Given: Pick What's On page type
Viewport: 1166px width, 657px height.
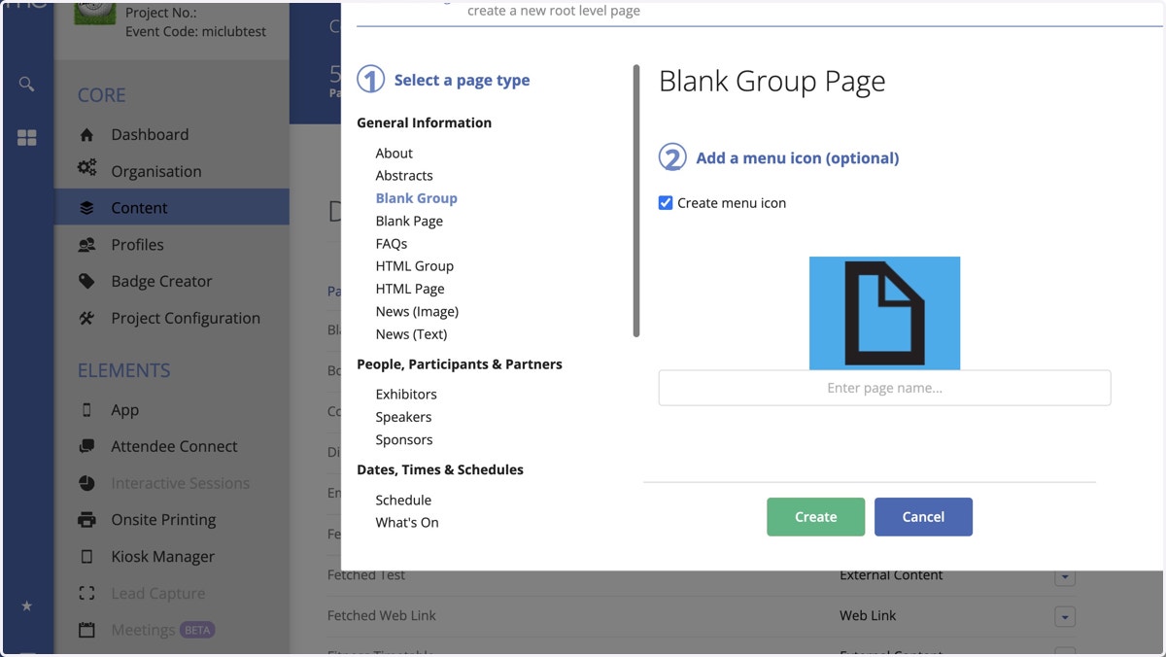Looking at the screenshot, I should [x=407, y=522].
